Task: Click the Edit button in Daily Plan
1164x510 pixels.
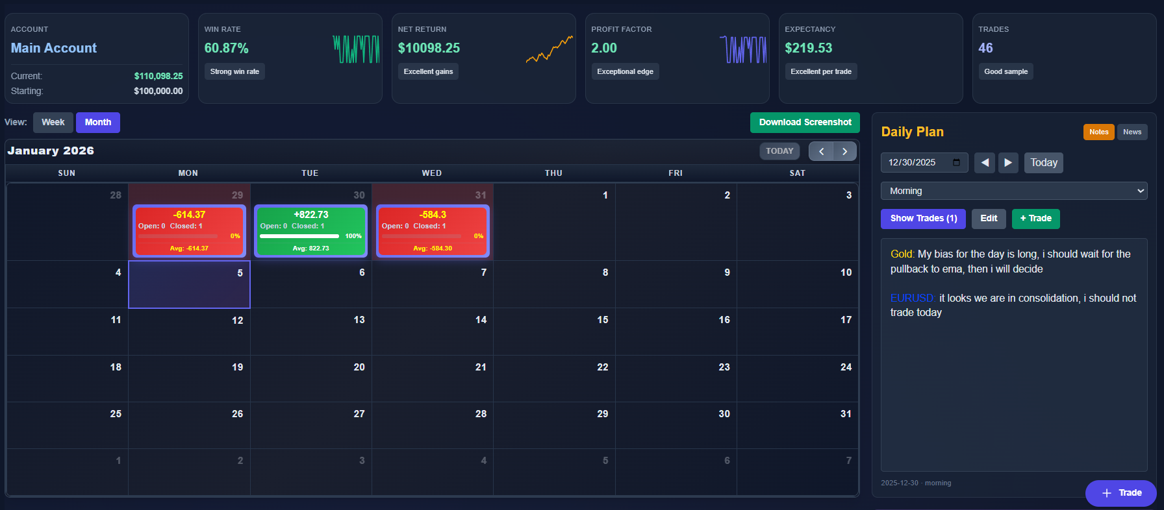Action: (989, 219)
